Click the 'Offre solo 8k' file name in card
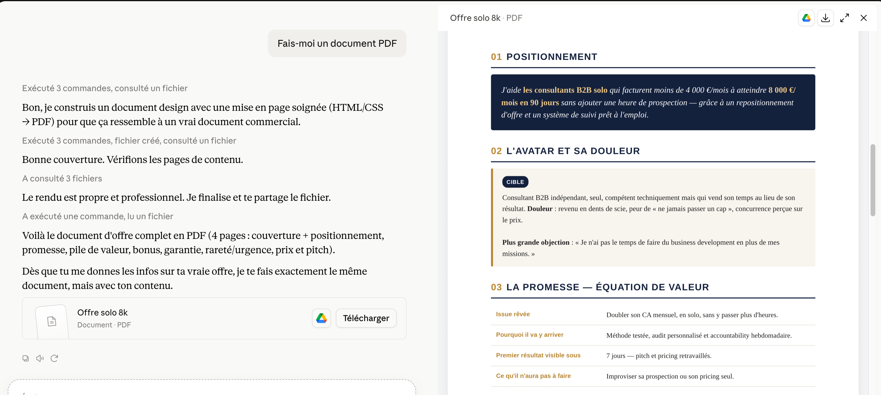This screenshot has height=395, width=881. (x=102, y=312)
